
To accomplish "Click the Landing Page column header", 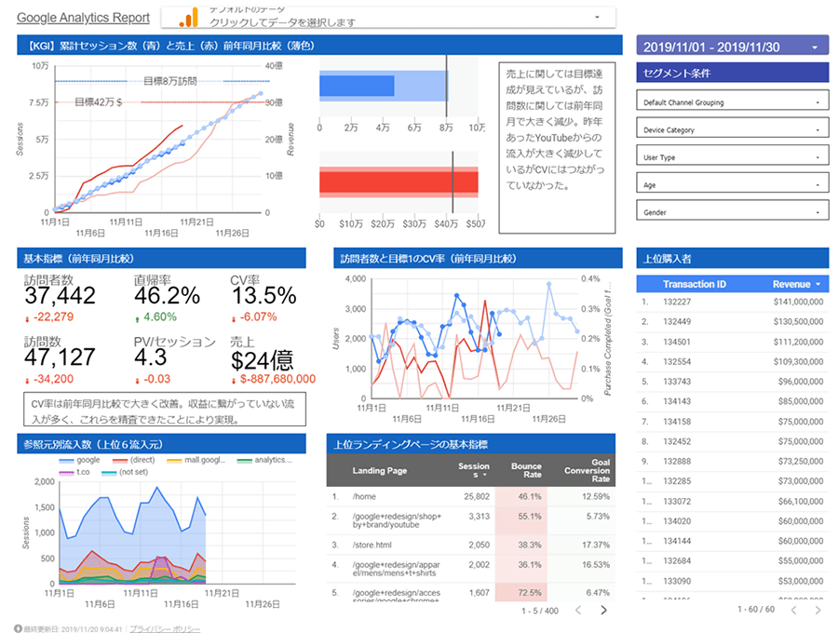I will (380, 471).
